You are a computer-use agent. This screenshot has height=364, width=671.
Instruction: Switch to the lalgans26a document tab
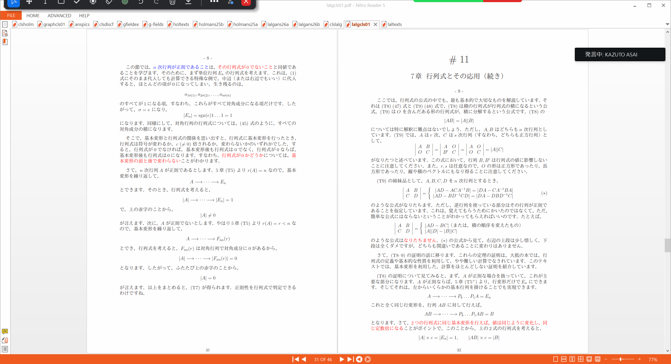pyautogui.click(x=275, y=24)
